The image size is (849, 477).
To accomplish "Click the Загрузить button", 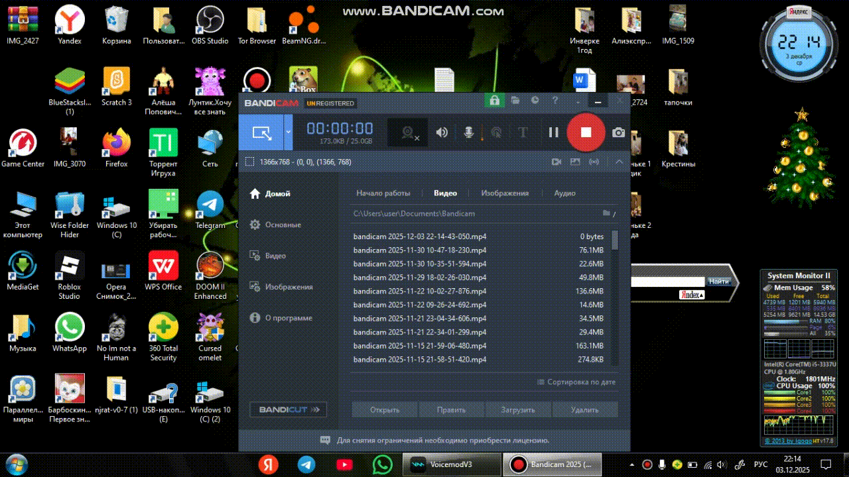I will 518,409.
